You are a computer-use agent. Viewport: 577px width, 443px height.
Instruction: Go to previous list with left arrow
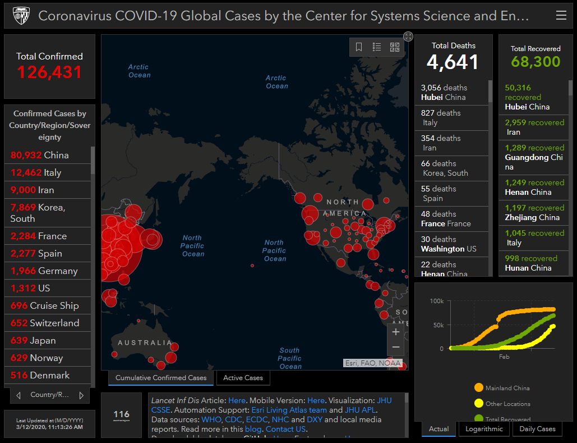click(19, 395)
